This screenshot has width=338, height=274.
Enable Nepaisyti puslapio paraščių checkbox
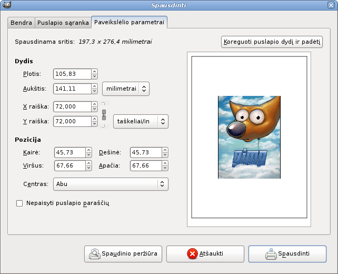tap(20, 202)
